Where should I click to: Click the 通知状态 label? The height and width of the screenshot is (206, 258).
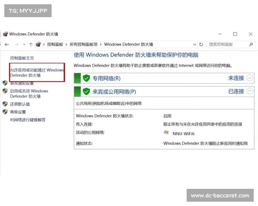84,143
